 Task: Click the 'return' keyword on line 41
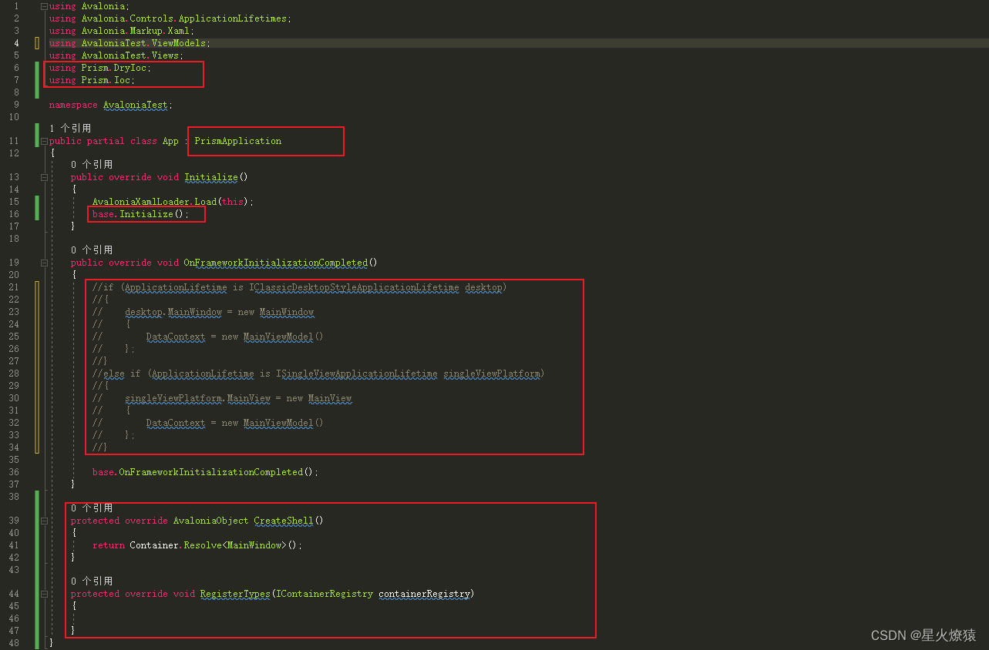coord(109,545)
